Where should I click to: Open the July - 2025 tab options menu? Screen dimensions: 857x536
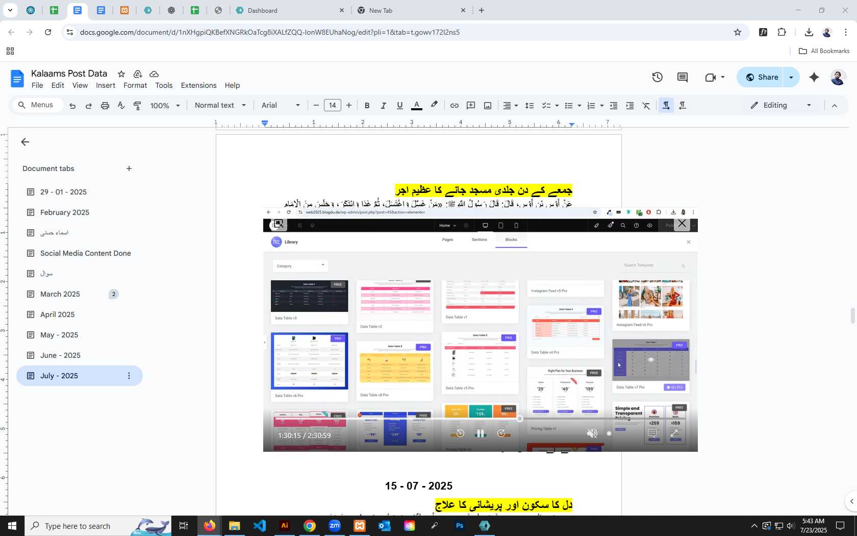(129, 376)
